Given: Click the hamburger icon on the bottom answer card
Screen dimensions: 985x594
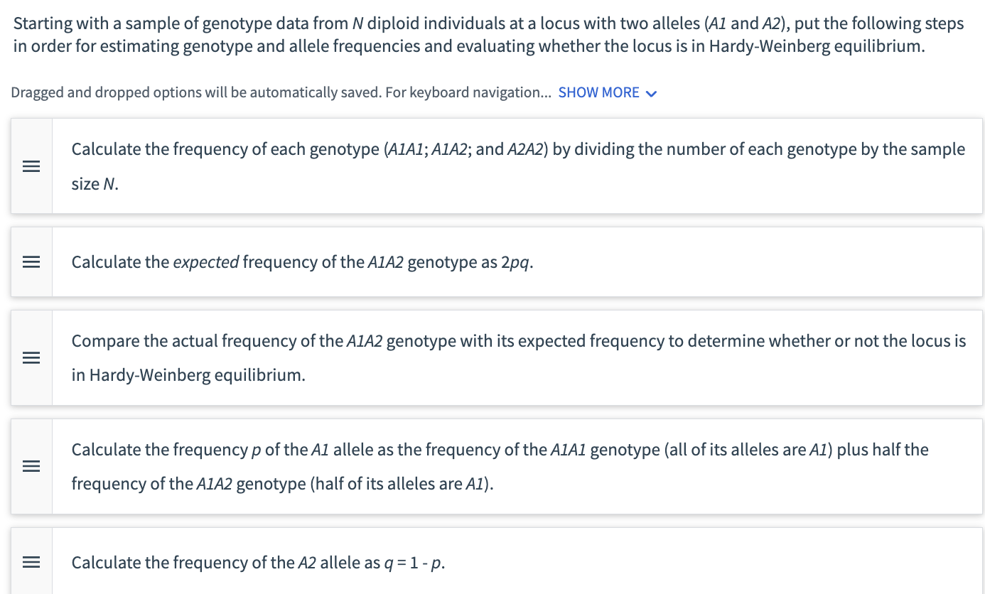Looking at the screenshot, I should coord(31,562).
